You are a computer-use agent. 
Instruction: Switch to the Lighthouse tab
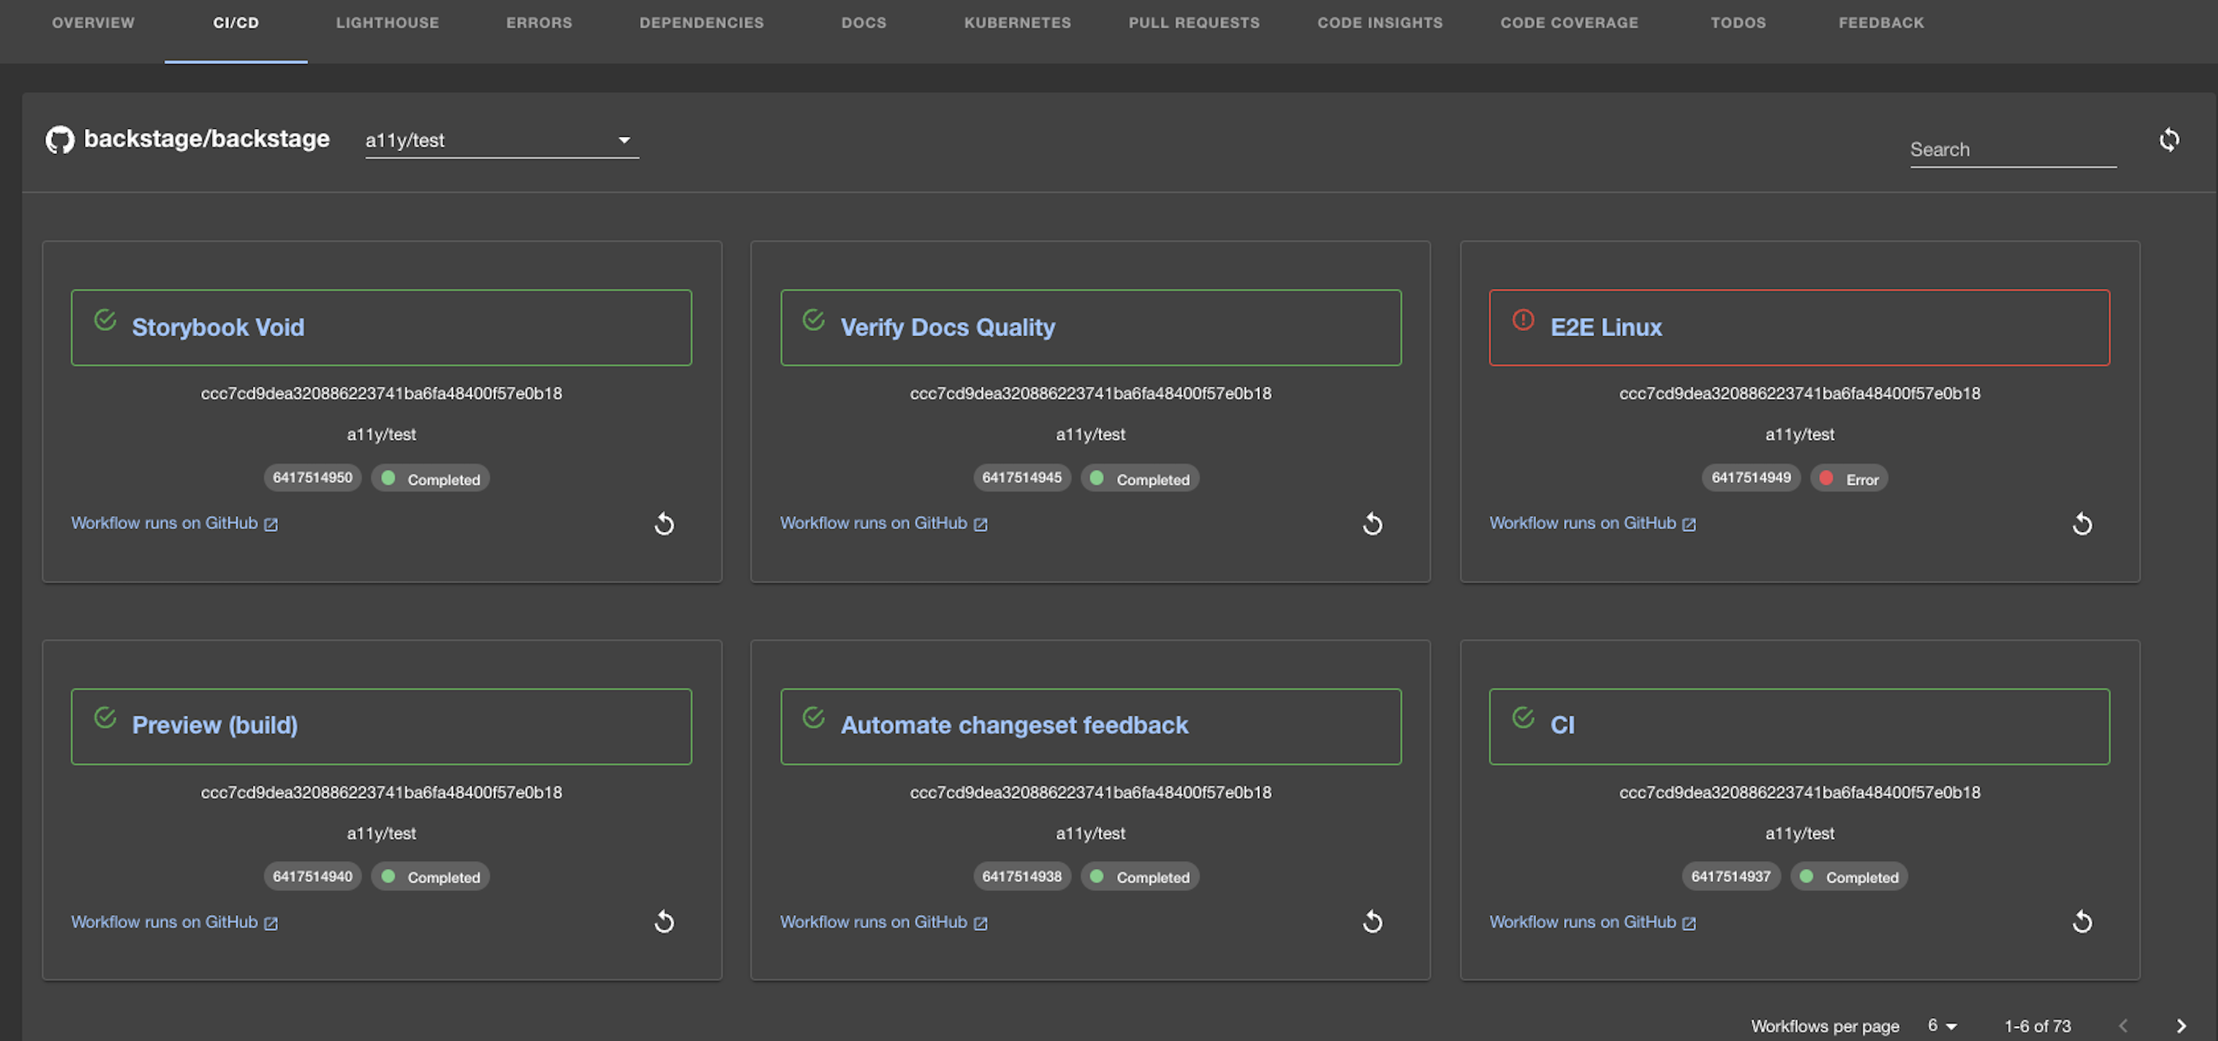(x=387, y=23)
